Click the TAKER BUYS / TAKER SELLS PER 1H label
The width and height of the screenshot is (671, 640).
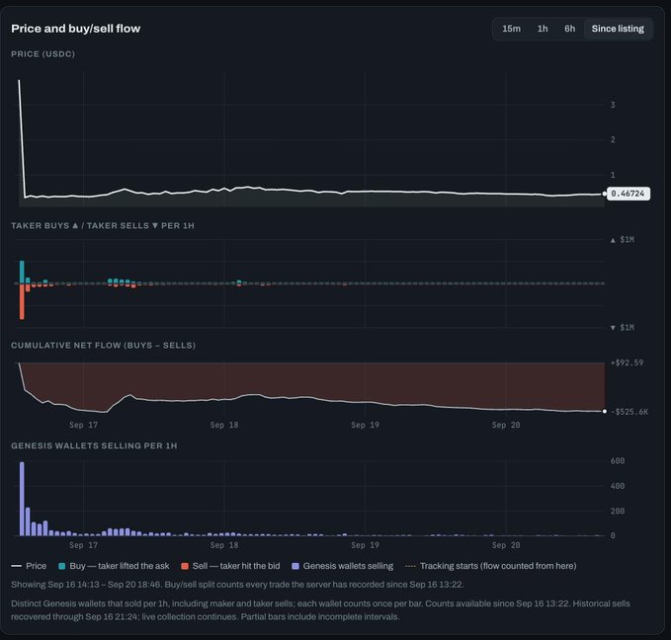(x=103, y=225)
